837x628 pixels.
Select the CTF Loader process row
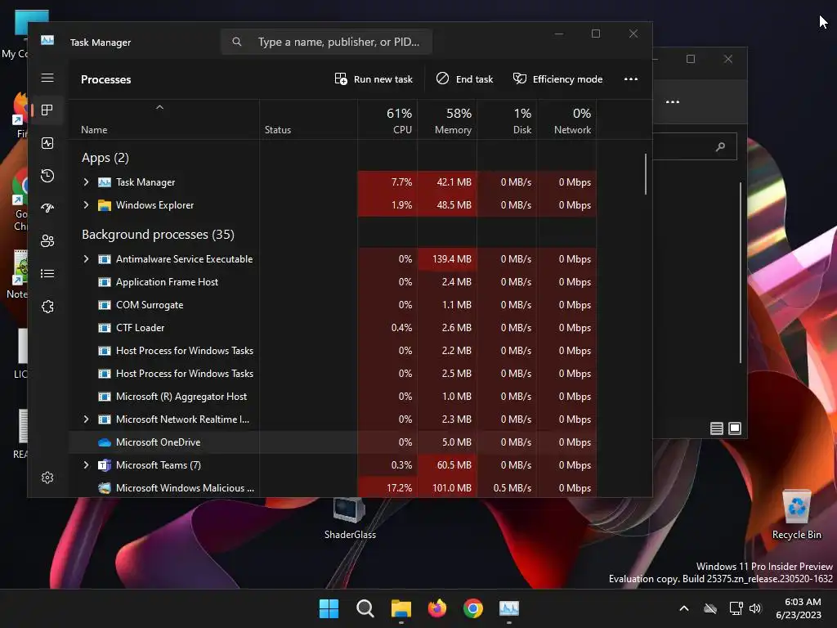333,328
